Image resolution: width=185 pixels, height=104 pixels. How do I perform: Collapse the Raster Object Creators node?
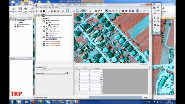click(42, 27)
